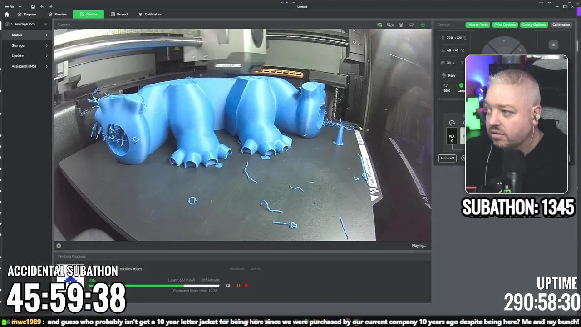Click the Print Options button
The height and width of the screenshot is (327, 581).
coord(505,25)
